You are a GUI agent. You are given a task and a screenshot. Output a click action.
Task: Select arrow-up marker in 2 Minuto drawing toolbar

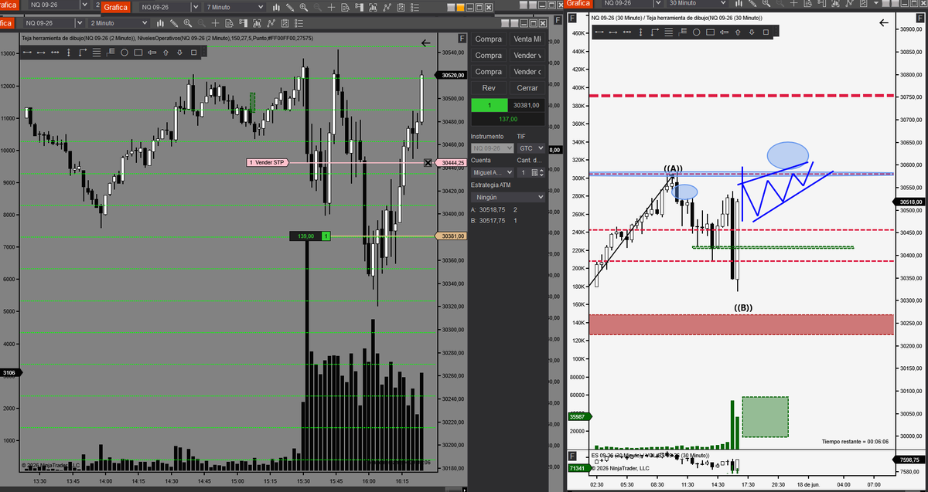pos(165,53)
